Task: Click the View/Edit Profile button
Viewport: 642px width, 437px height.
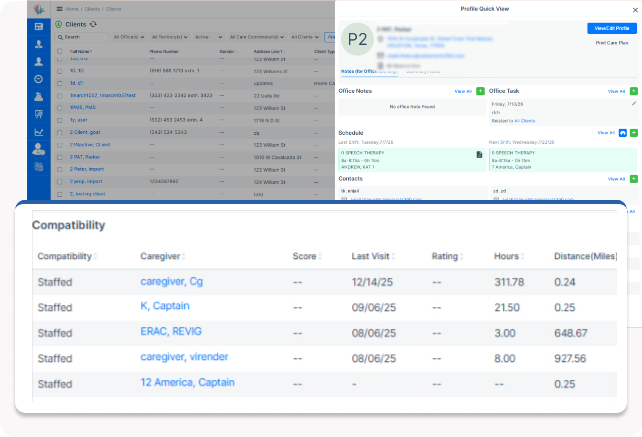Action: [612, 28]
